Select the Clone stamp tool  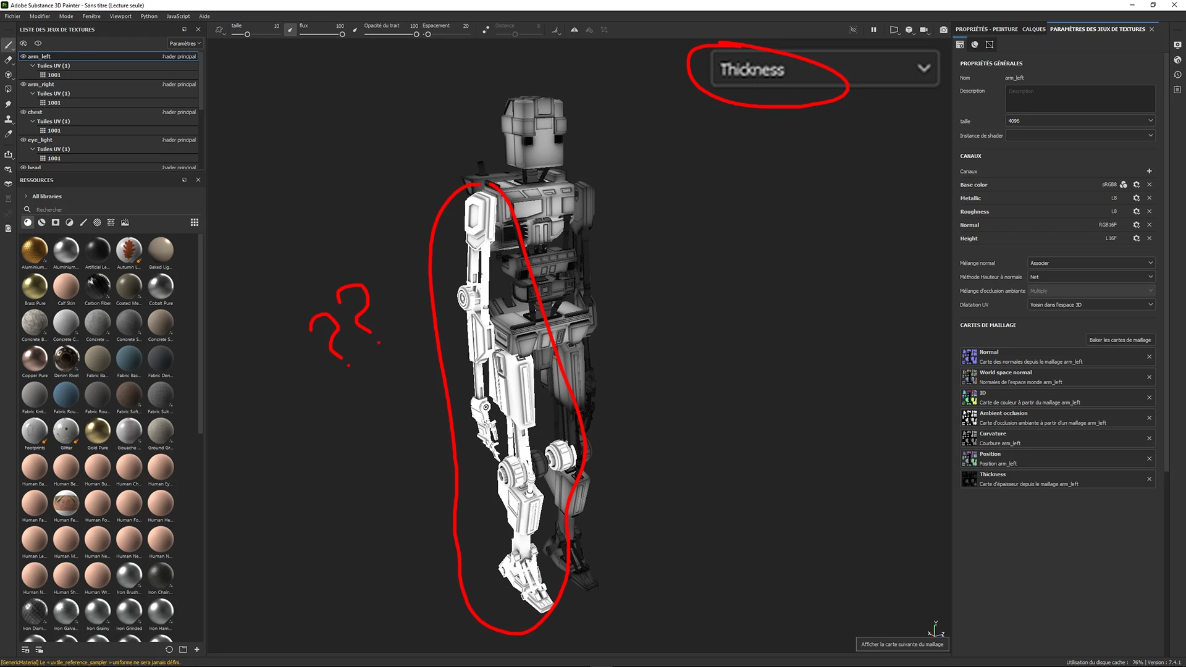point(8,119)
